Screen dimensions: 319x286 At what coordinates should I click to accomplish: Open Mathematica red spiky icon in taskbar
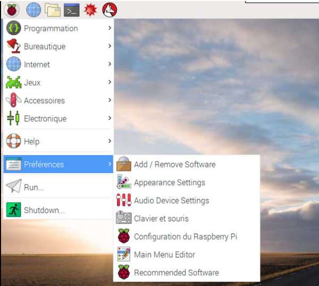[x=90, y=10]
